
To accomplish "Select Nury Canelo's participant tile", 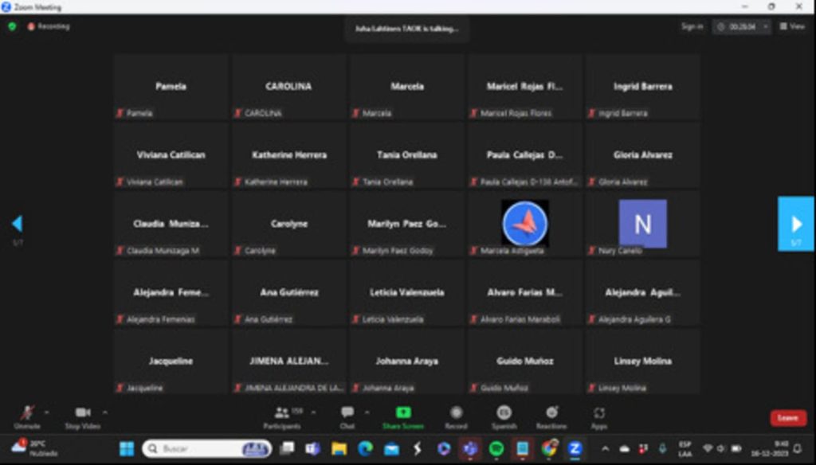I will tap(642, 224).
